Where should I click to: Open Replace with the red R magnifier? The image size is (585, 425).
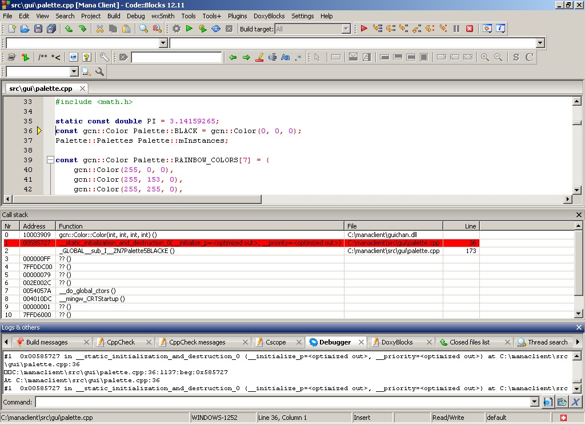(157, 29)
